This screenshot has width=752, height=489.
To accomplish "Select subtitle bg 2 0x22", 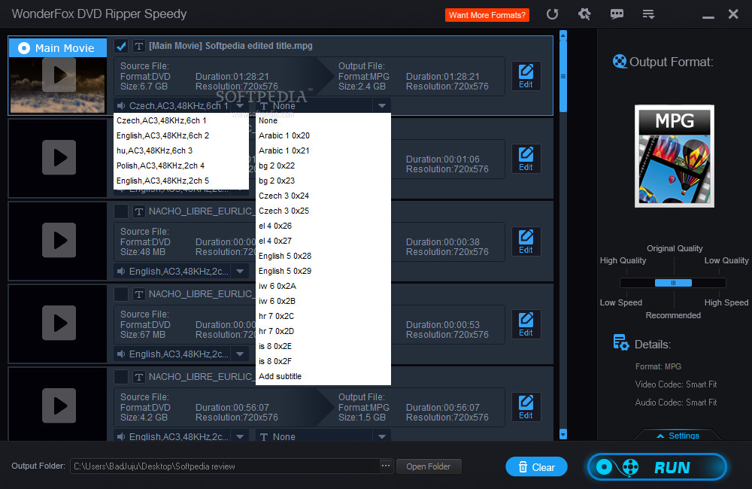I will pos(323,166).
